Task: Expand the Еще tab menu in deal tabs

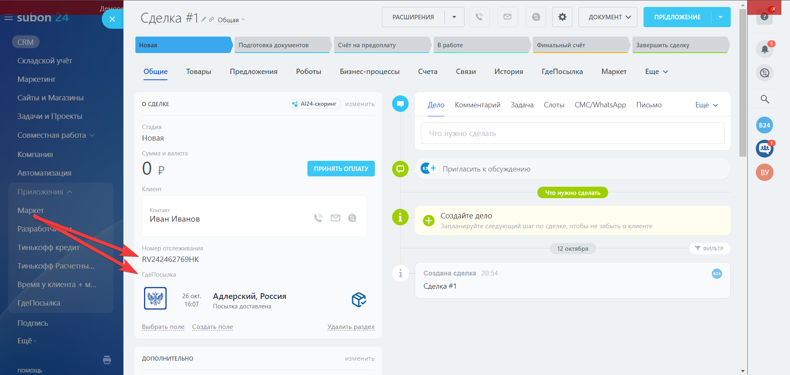Action: 656,72
